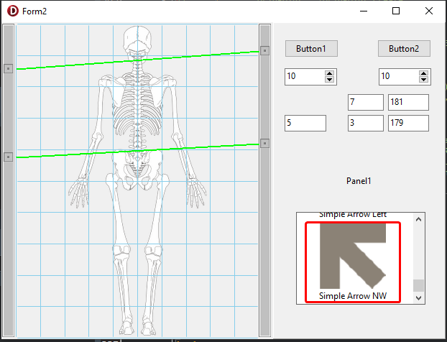Click the lower handle on right slider track
The height and width of the screenshot is (342, 447).
pyautogui.click(x=265, y=144)
